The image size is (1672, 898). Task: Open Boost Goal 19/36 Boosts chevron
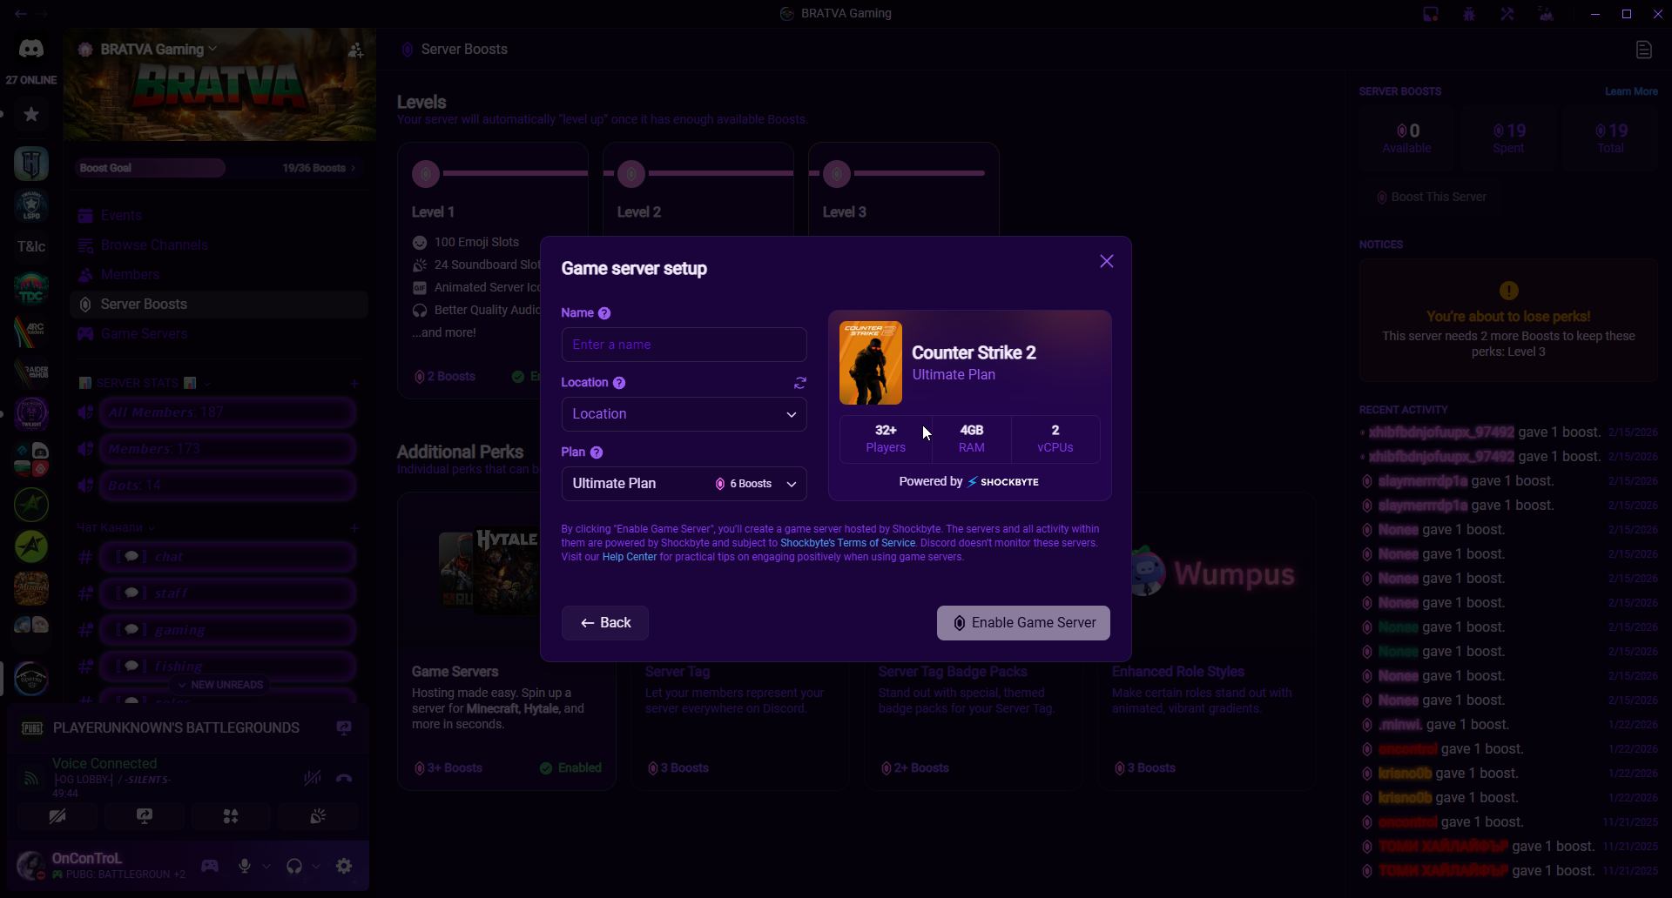(x=353, y=168)
